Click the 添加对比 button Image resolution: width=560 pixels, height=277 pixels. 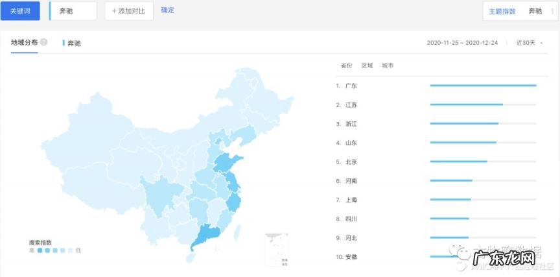coord(129,11)
